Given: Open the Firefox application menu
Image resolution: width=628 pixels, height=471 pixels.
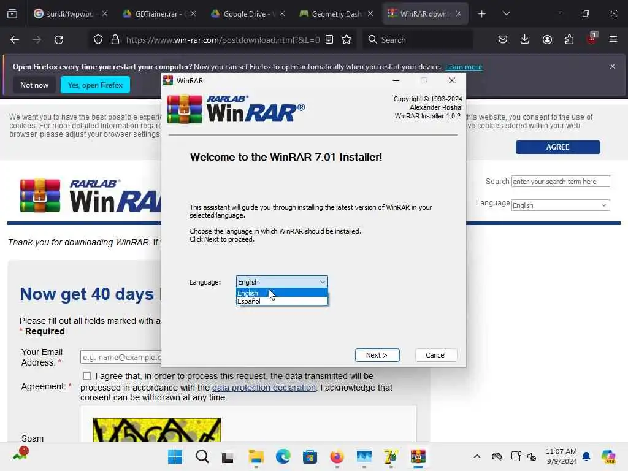Looking at the screenshot, I should [x=613, y=40].
